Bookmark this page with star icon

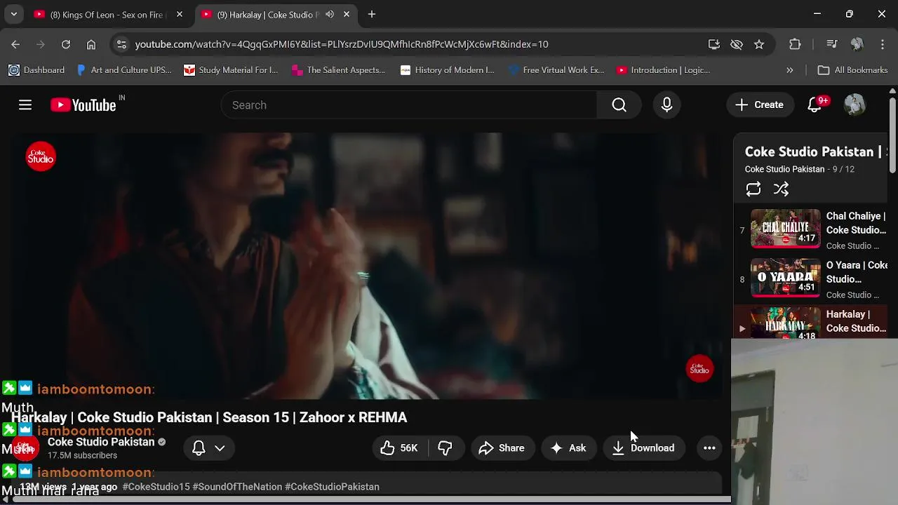tap(759, 44)
